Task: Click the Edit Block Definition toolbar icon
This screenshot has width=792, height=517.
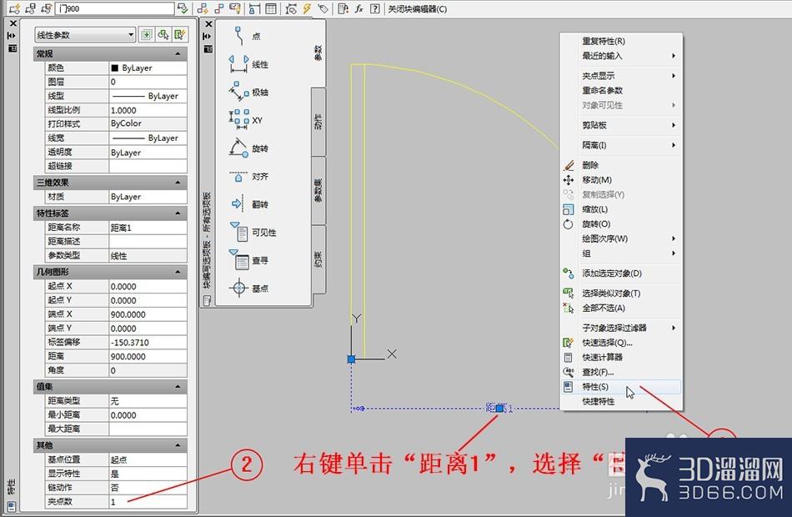Action: pos(15,8)
